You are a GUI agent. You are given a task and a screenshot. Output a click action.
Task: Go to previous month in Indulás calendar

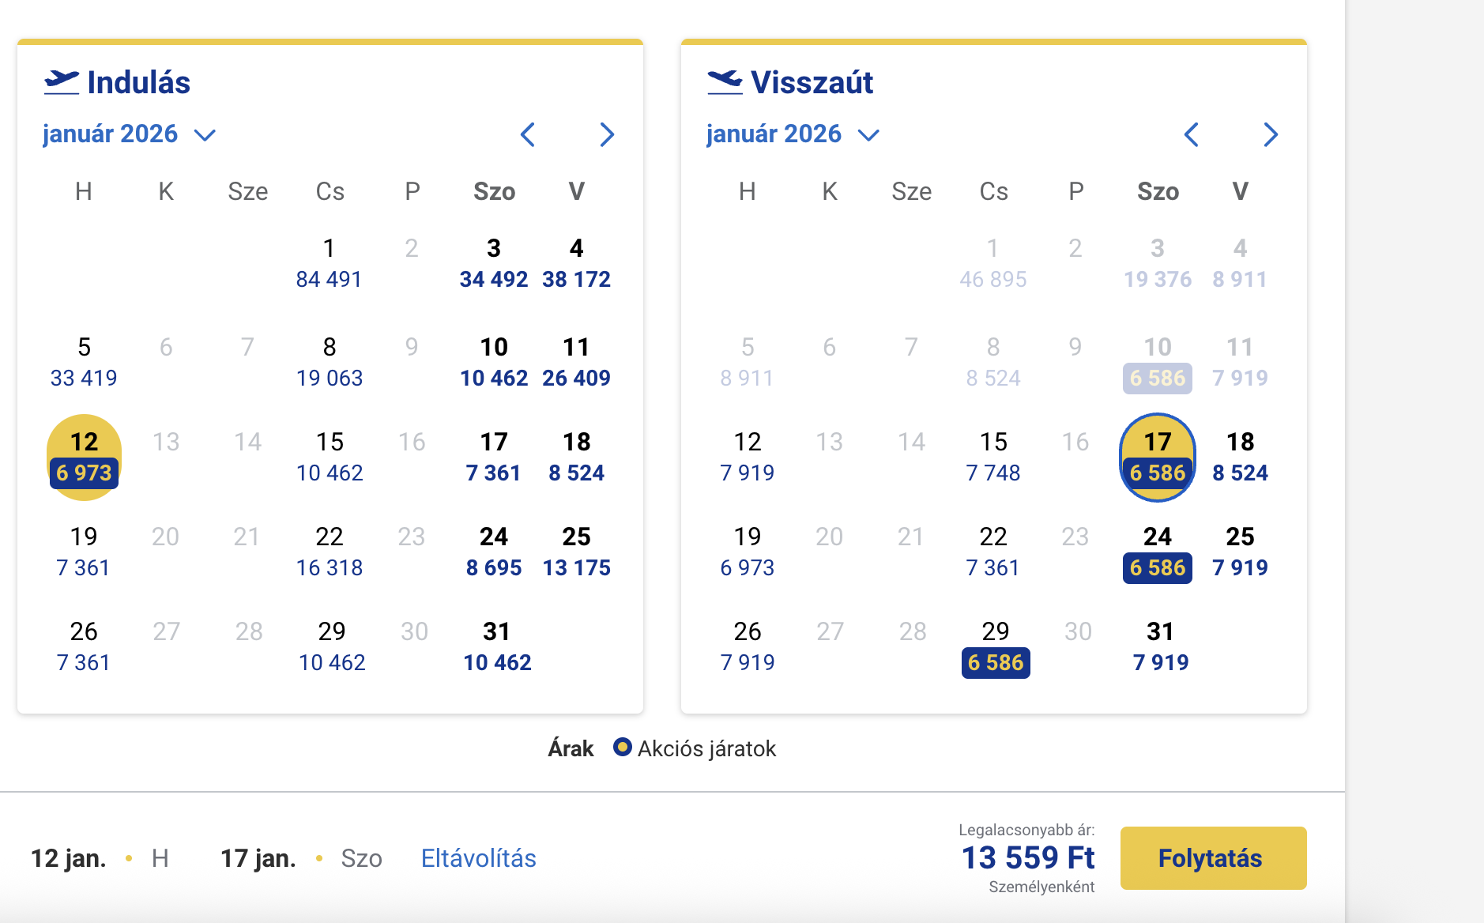pos(528,134)
